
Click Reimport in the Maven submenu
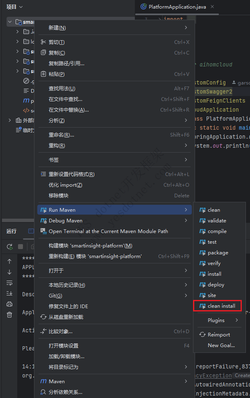coord(219,334)
